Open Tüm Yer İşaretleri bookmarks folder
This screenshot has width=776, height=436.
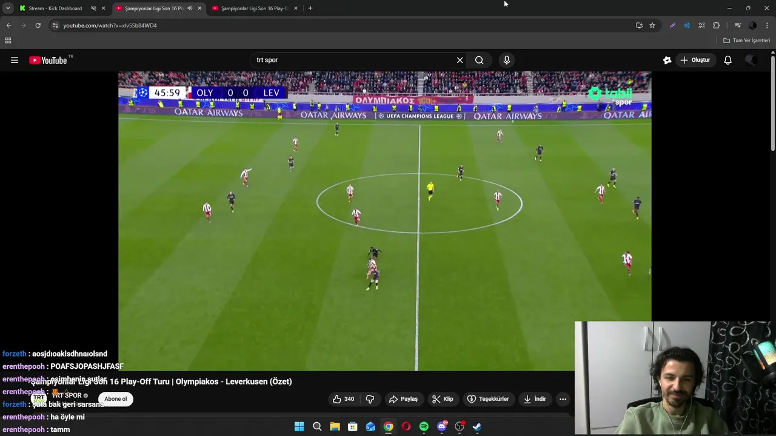(x=746, y=41)
